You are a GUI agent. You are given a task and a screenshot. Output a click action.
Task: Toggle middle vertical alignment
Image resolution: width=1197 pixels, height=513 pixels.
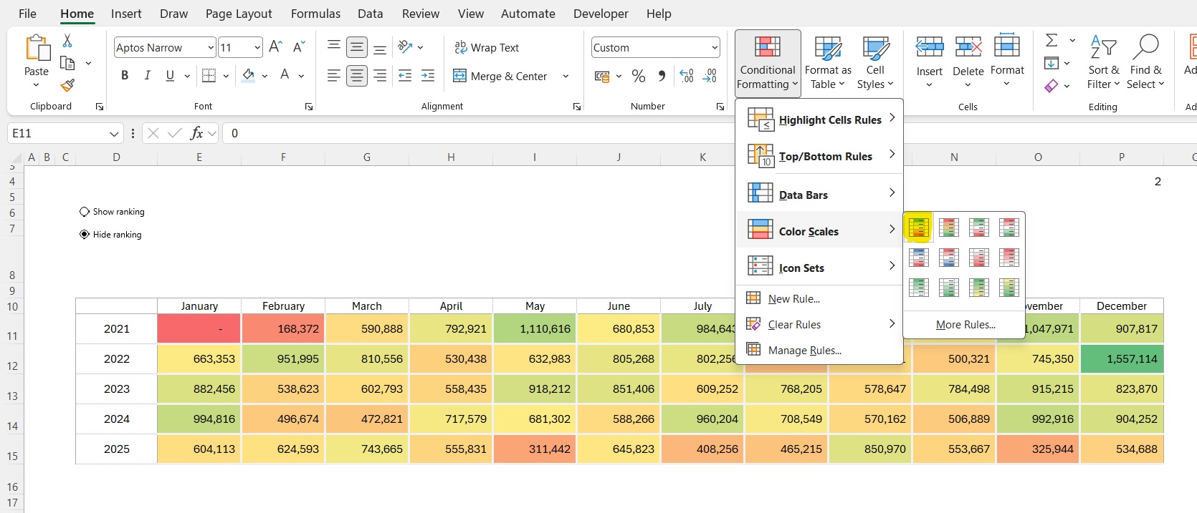357,47
